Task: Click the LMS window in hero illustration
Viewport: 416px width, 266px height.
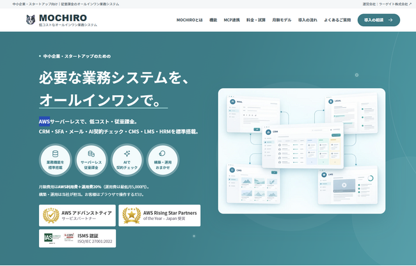Action: pyautogui.click(x=348, y=186)
